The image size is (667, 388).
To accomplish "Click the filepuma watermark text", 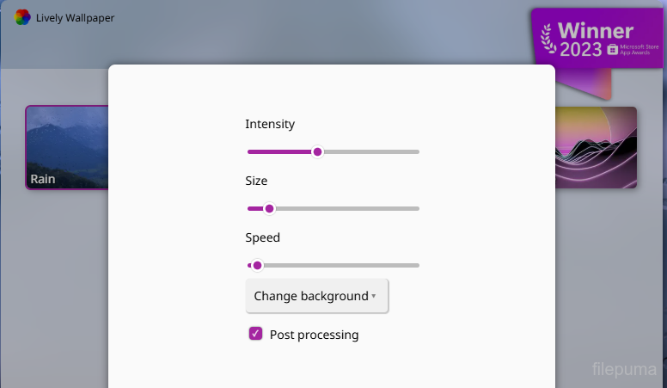I will [626, 371].
